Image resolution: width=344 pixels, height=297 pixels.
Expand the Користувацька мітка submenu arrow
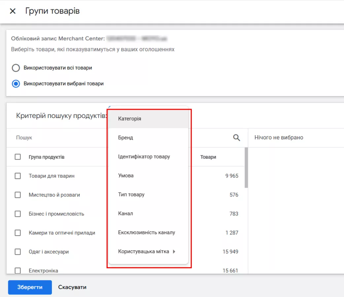[x=174, y=252]
